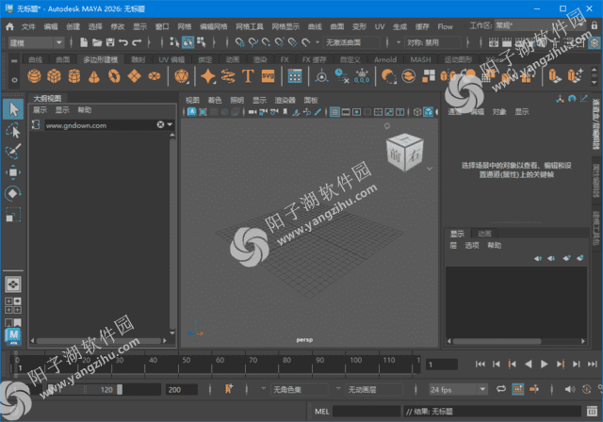Open the 网格工具 menu

click(249, 26)
